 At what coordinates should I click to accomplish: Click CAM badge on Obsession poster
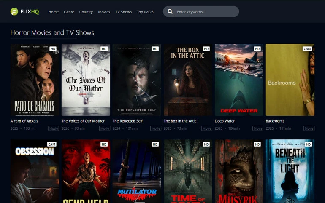click(51, 144)
